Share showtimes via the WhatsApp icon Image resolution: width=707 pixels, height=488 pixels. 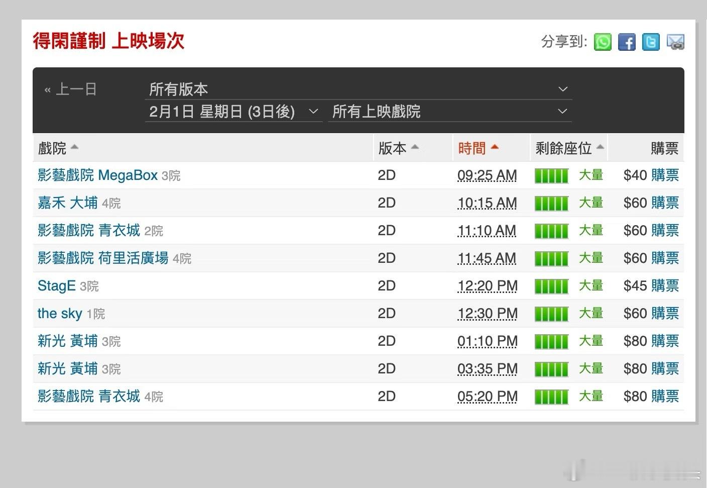click(603, 42)
